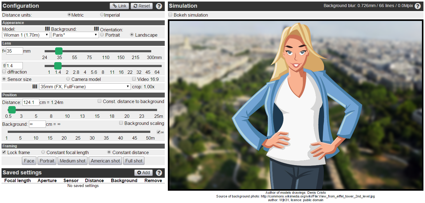This screenshot has width=425, height=203.
Task: Select Imperial distance units
Action: click(102, 15)
